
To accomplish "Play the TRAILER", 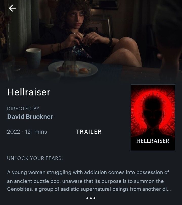I will [89, 132].
